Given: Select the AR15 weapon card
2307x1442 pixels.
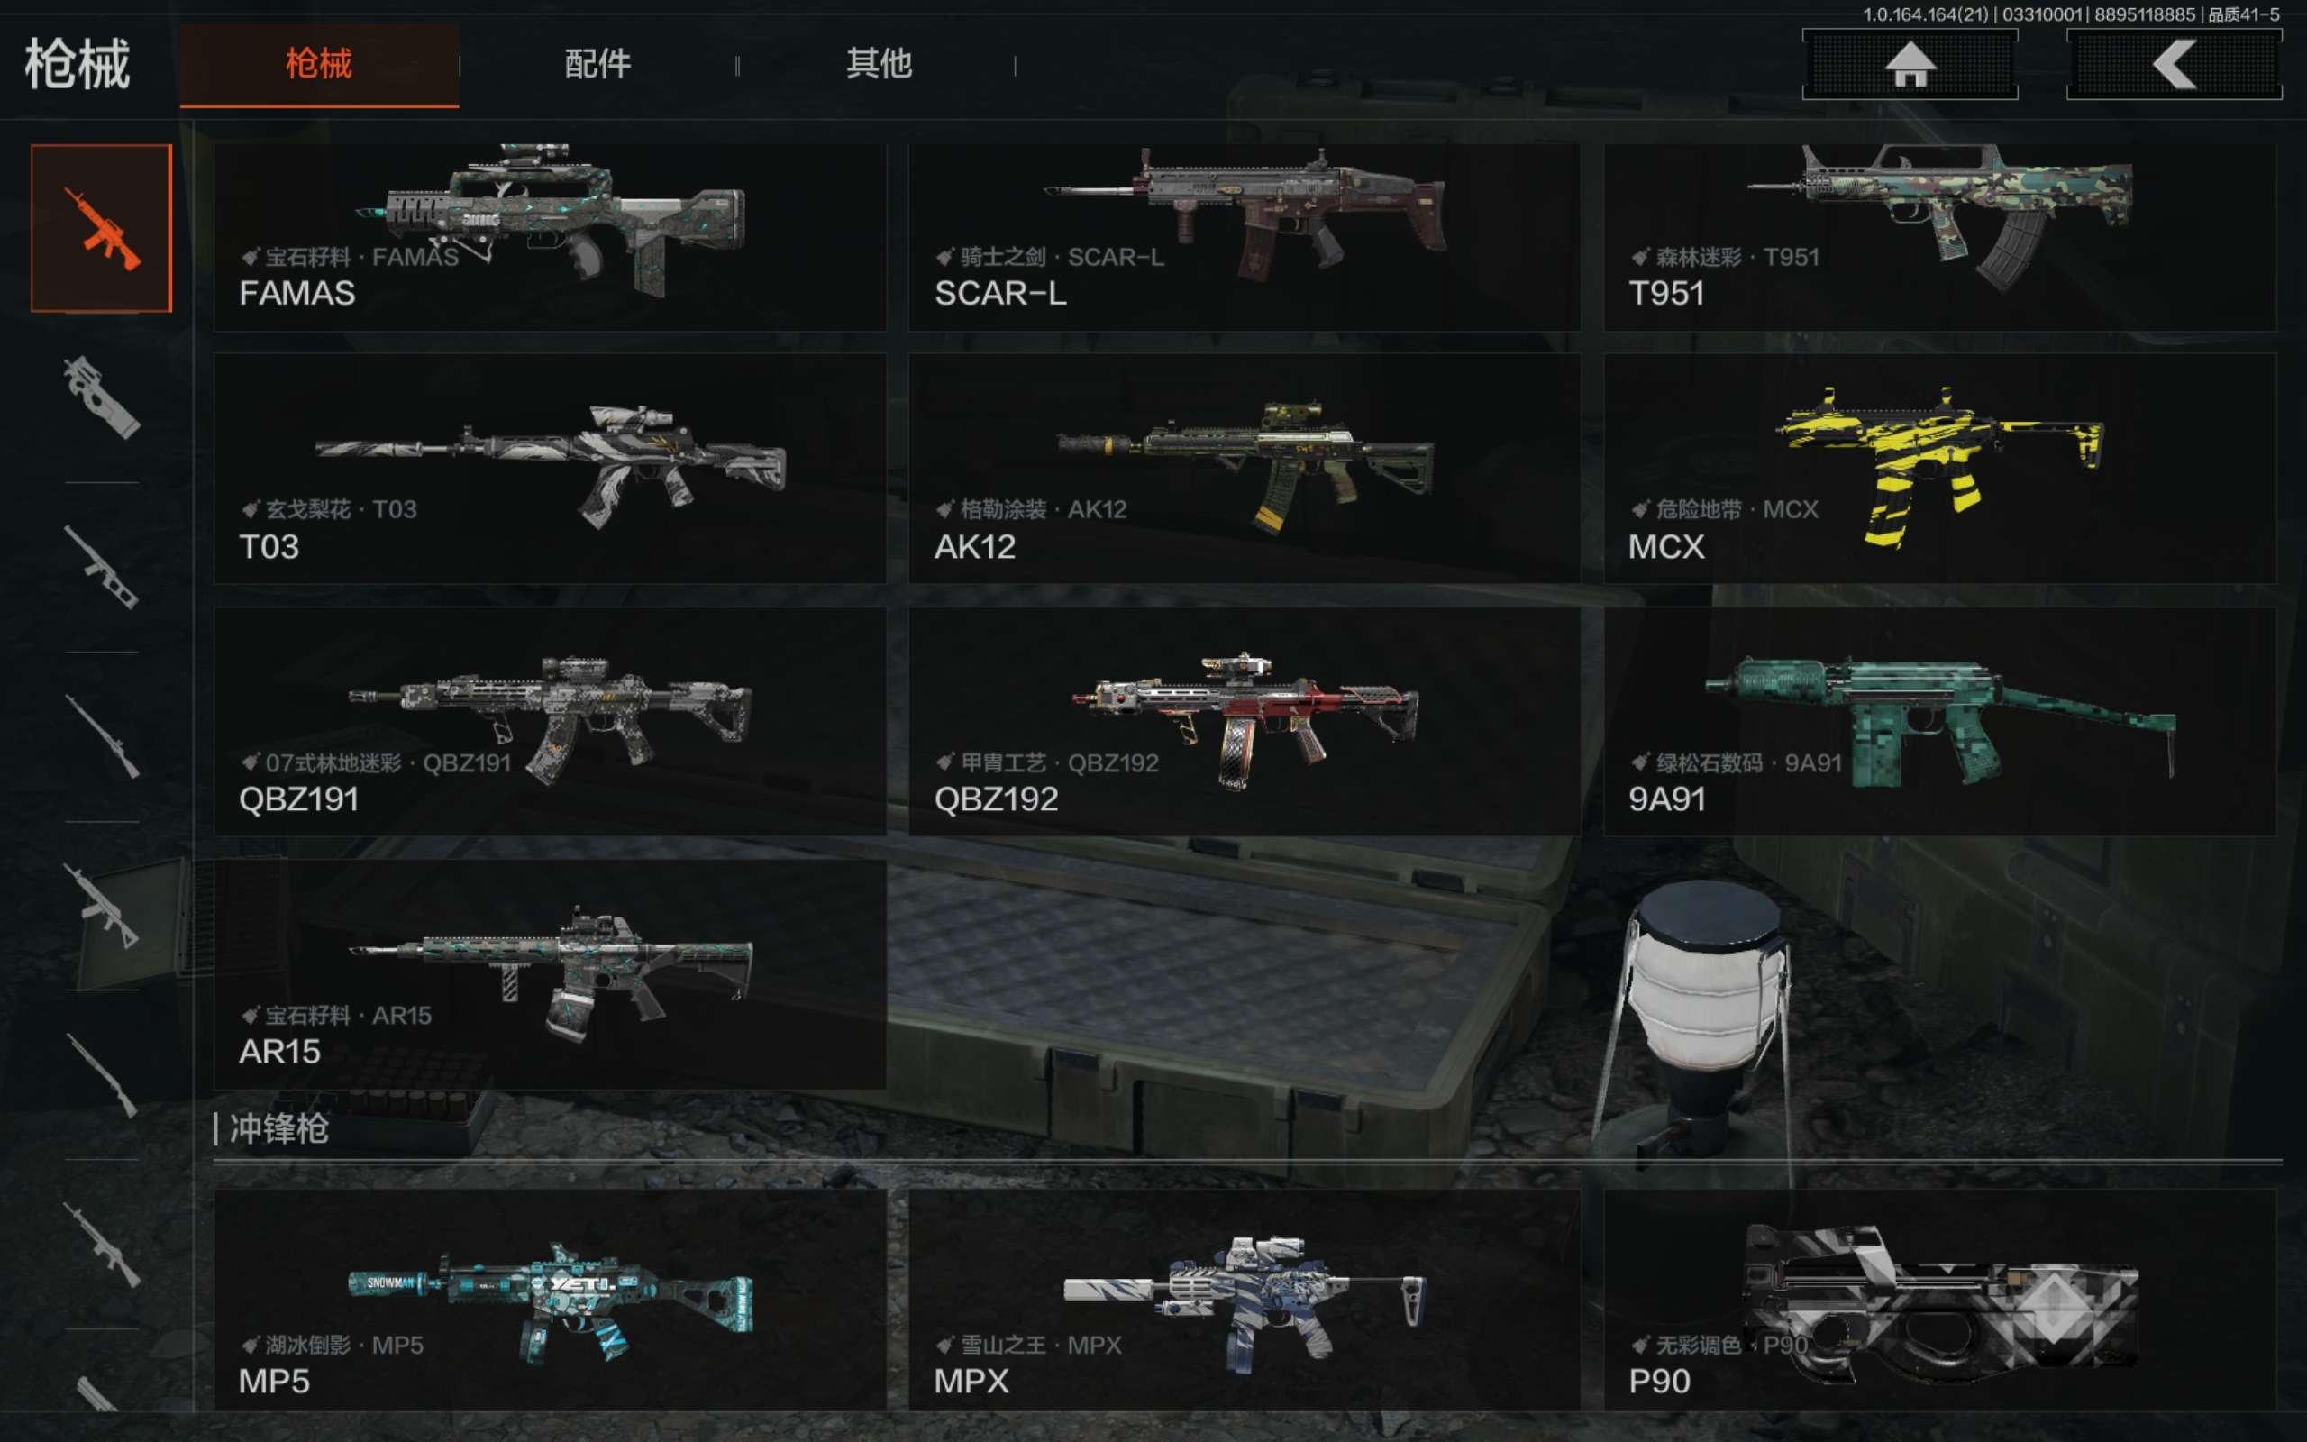Looking at the screenshot, I should coord(550,973).
